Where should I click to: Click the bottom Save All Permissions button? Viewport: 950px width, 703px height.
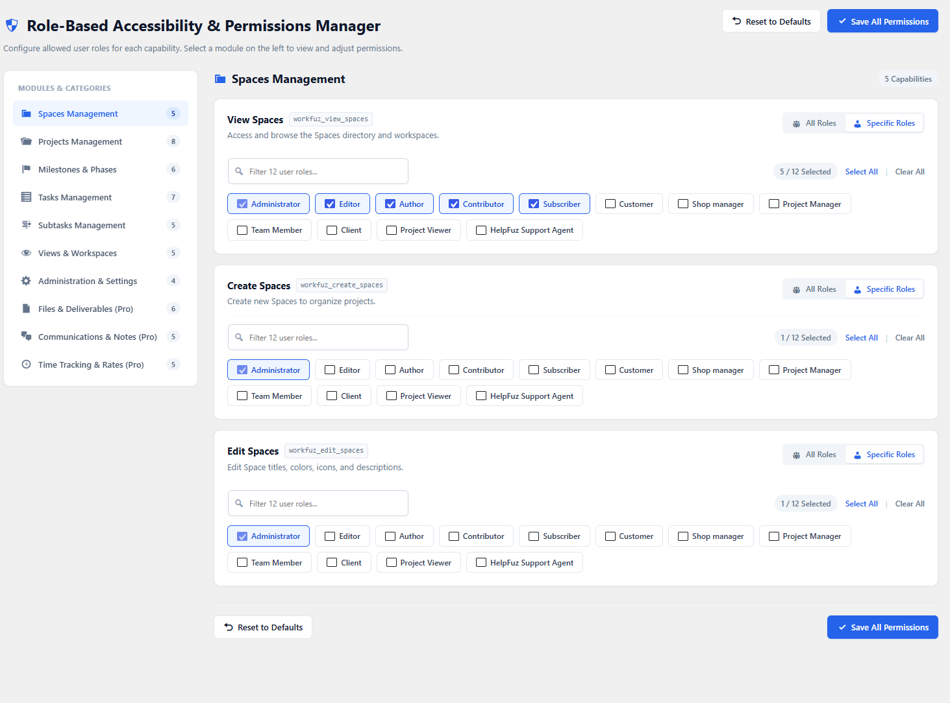tap(882, 627)
